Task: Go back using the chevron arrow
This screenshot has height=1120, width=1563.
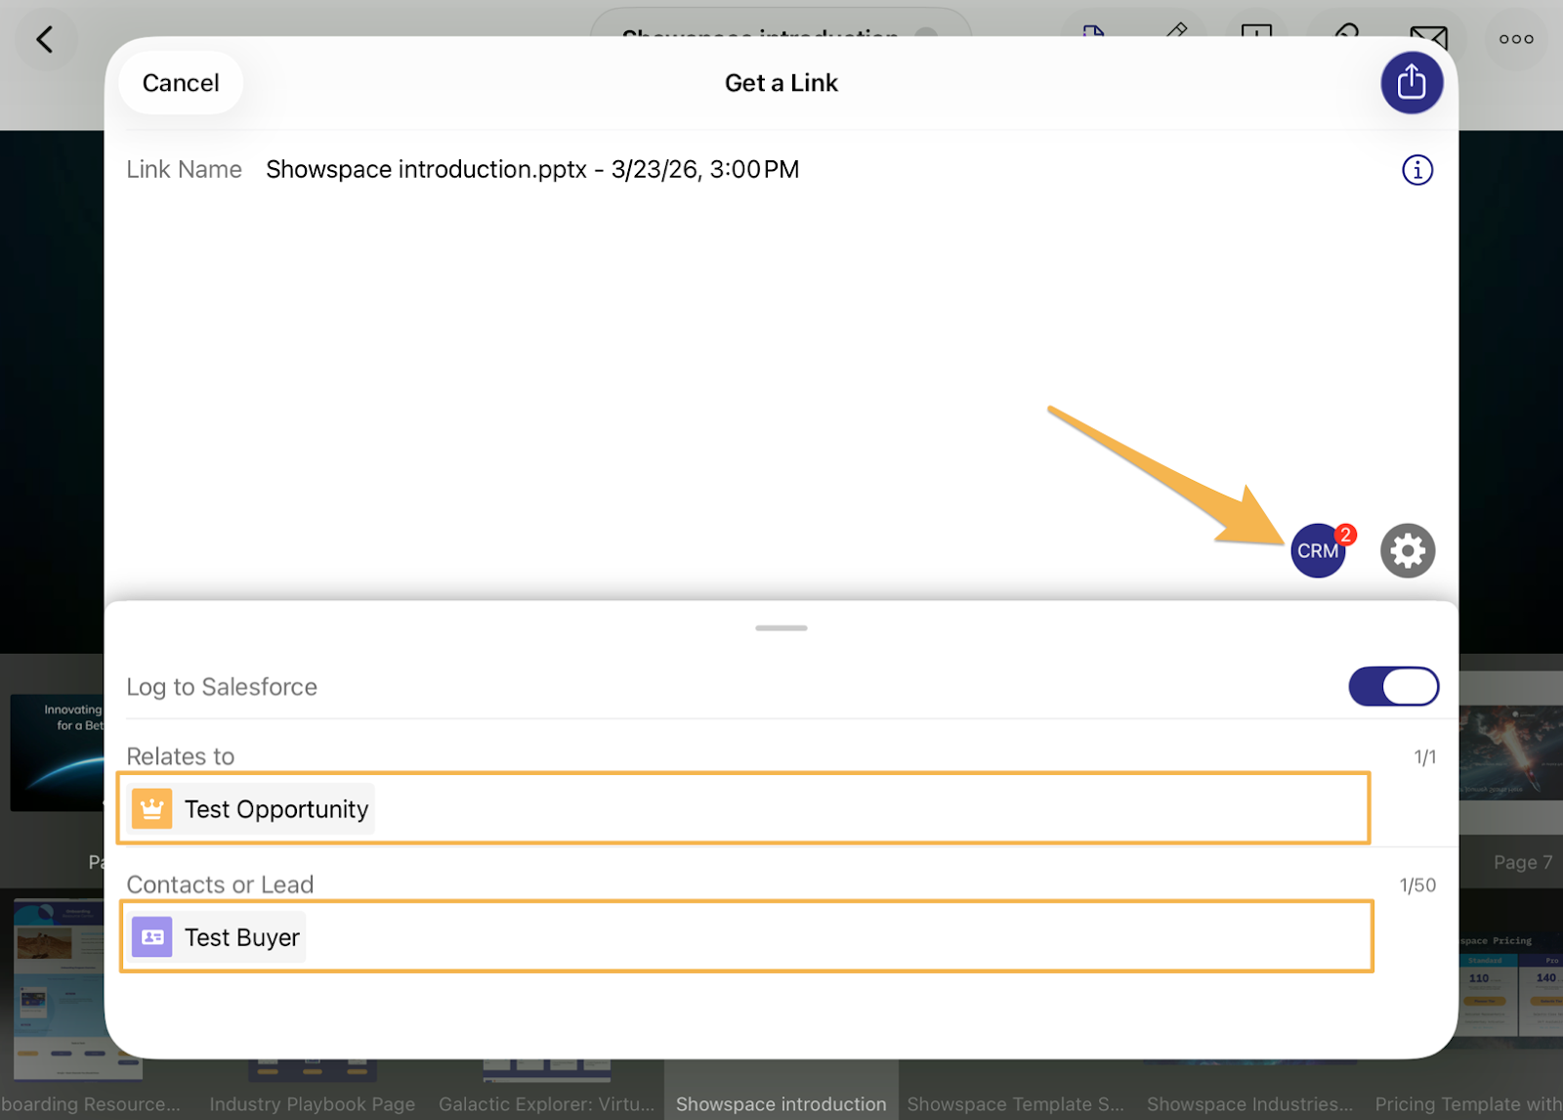Action: click(x=45, y=40)
